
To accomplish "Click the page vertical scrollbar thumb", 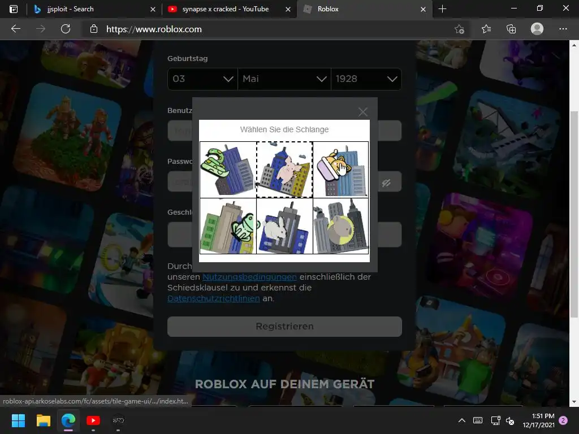I will [574, 214].
